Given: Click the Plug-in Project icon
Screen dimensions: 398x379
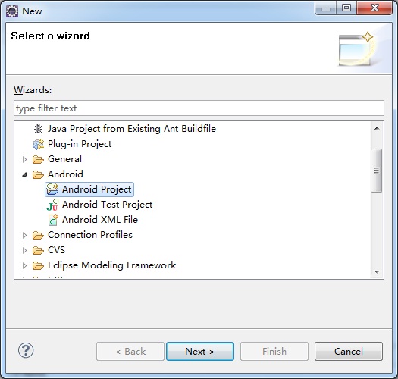Looking at the screenshot, I should [x=38, y=144].
